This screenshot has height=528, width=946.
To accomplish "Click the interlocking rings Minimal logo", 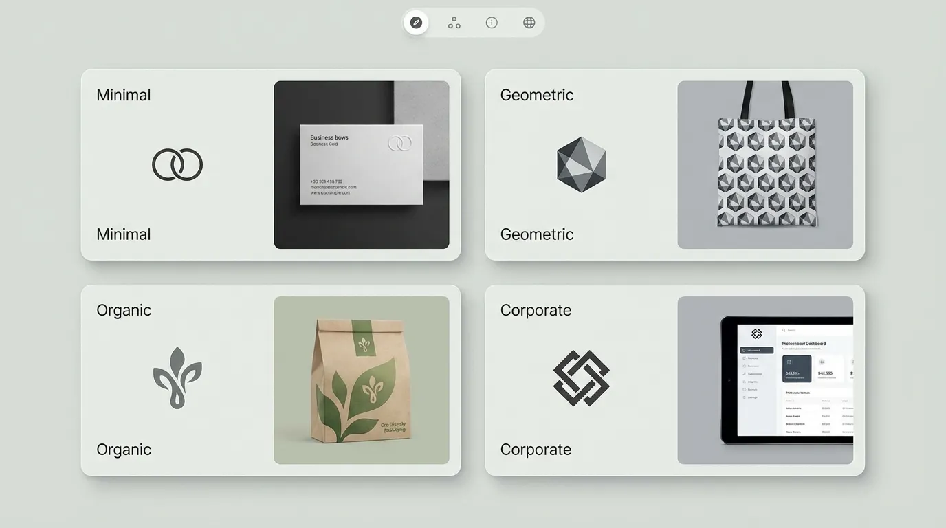I will coord(177,165).
